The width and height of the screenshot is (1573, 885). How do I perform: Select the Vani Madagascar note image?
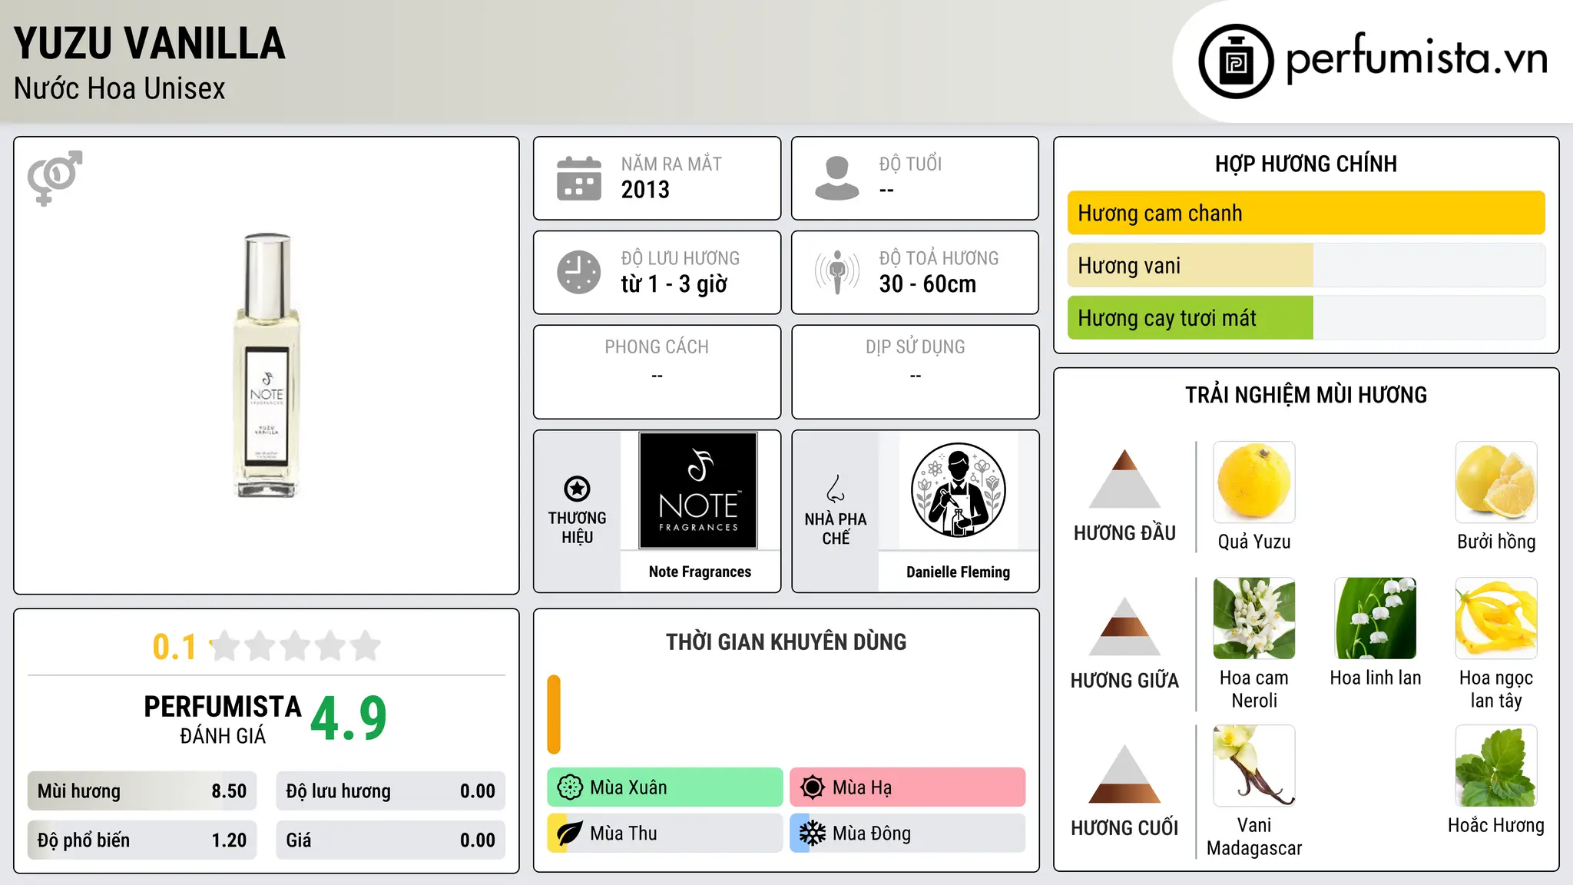(x=1254, y=766)
